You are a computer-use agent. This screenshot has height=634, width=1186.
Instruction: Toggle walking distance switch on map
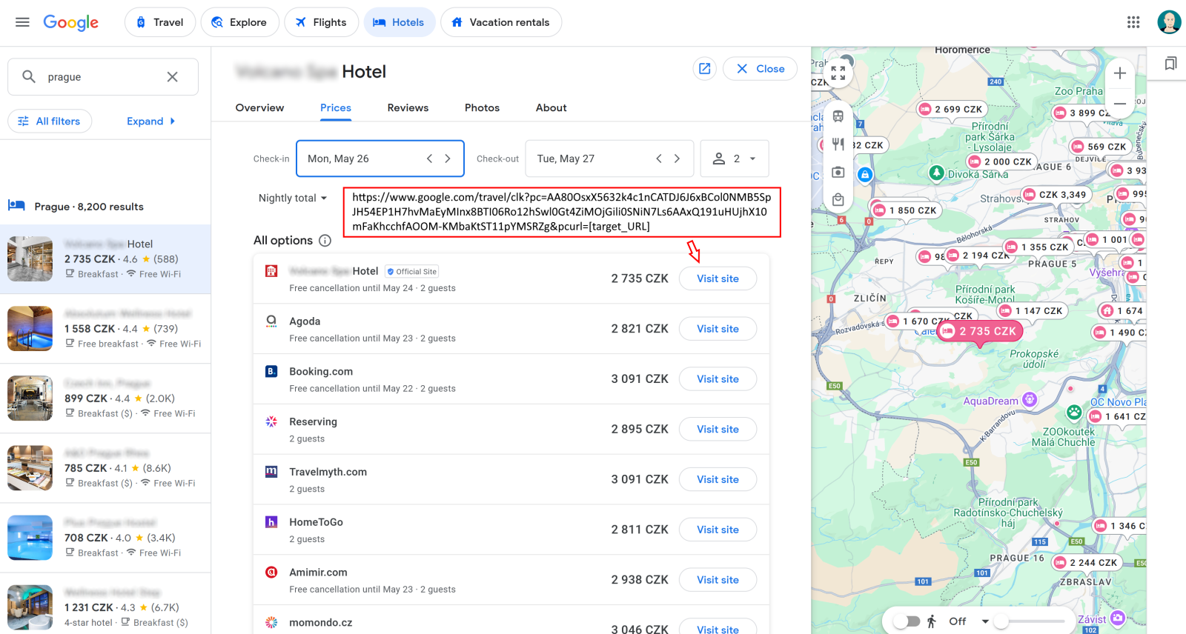tap(907, 621)
